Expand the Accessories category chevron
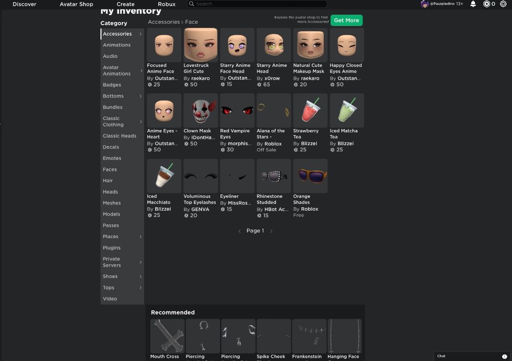Screen dimensions: 512x361 140,34
